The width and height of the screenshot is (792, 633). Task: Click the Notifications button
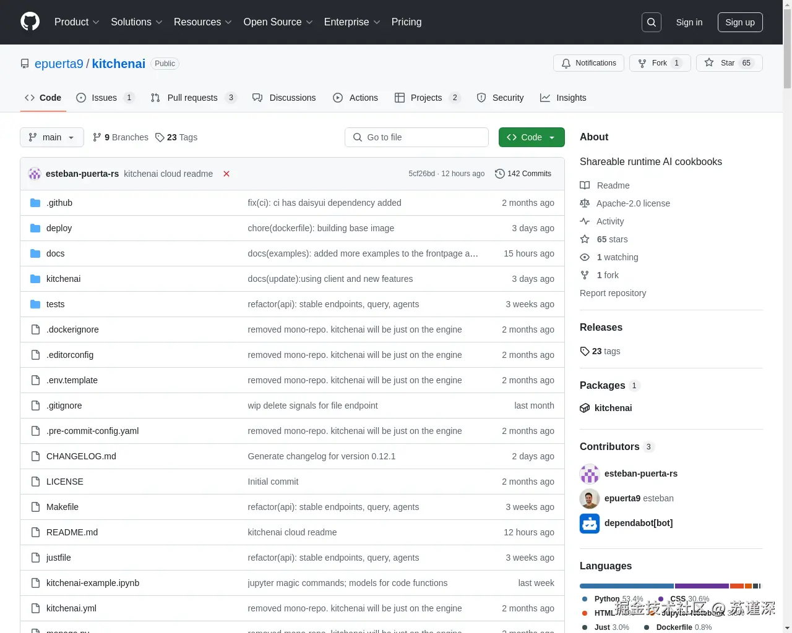point(588,63)
